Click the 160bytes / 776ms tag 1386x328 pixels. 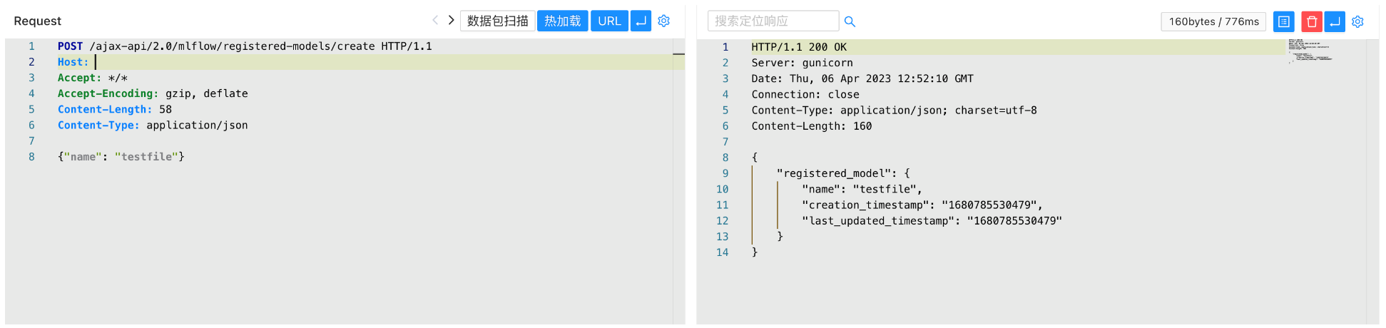click(1213, 21)
